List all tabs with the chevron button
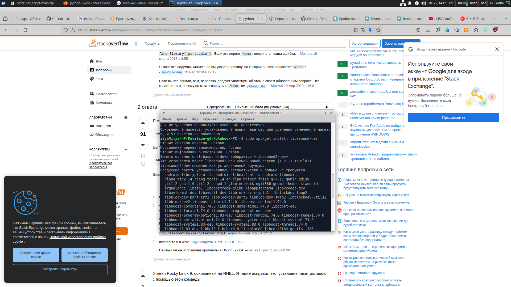The width and height of the screenshot is (511, 287). (506, 19)
